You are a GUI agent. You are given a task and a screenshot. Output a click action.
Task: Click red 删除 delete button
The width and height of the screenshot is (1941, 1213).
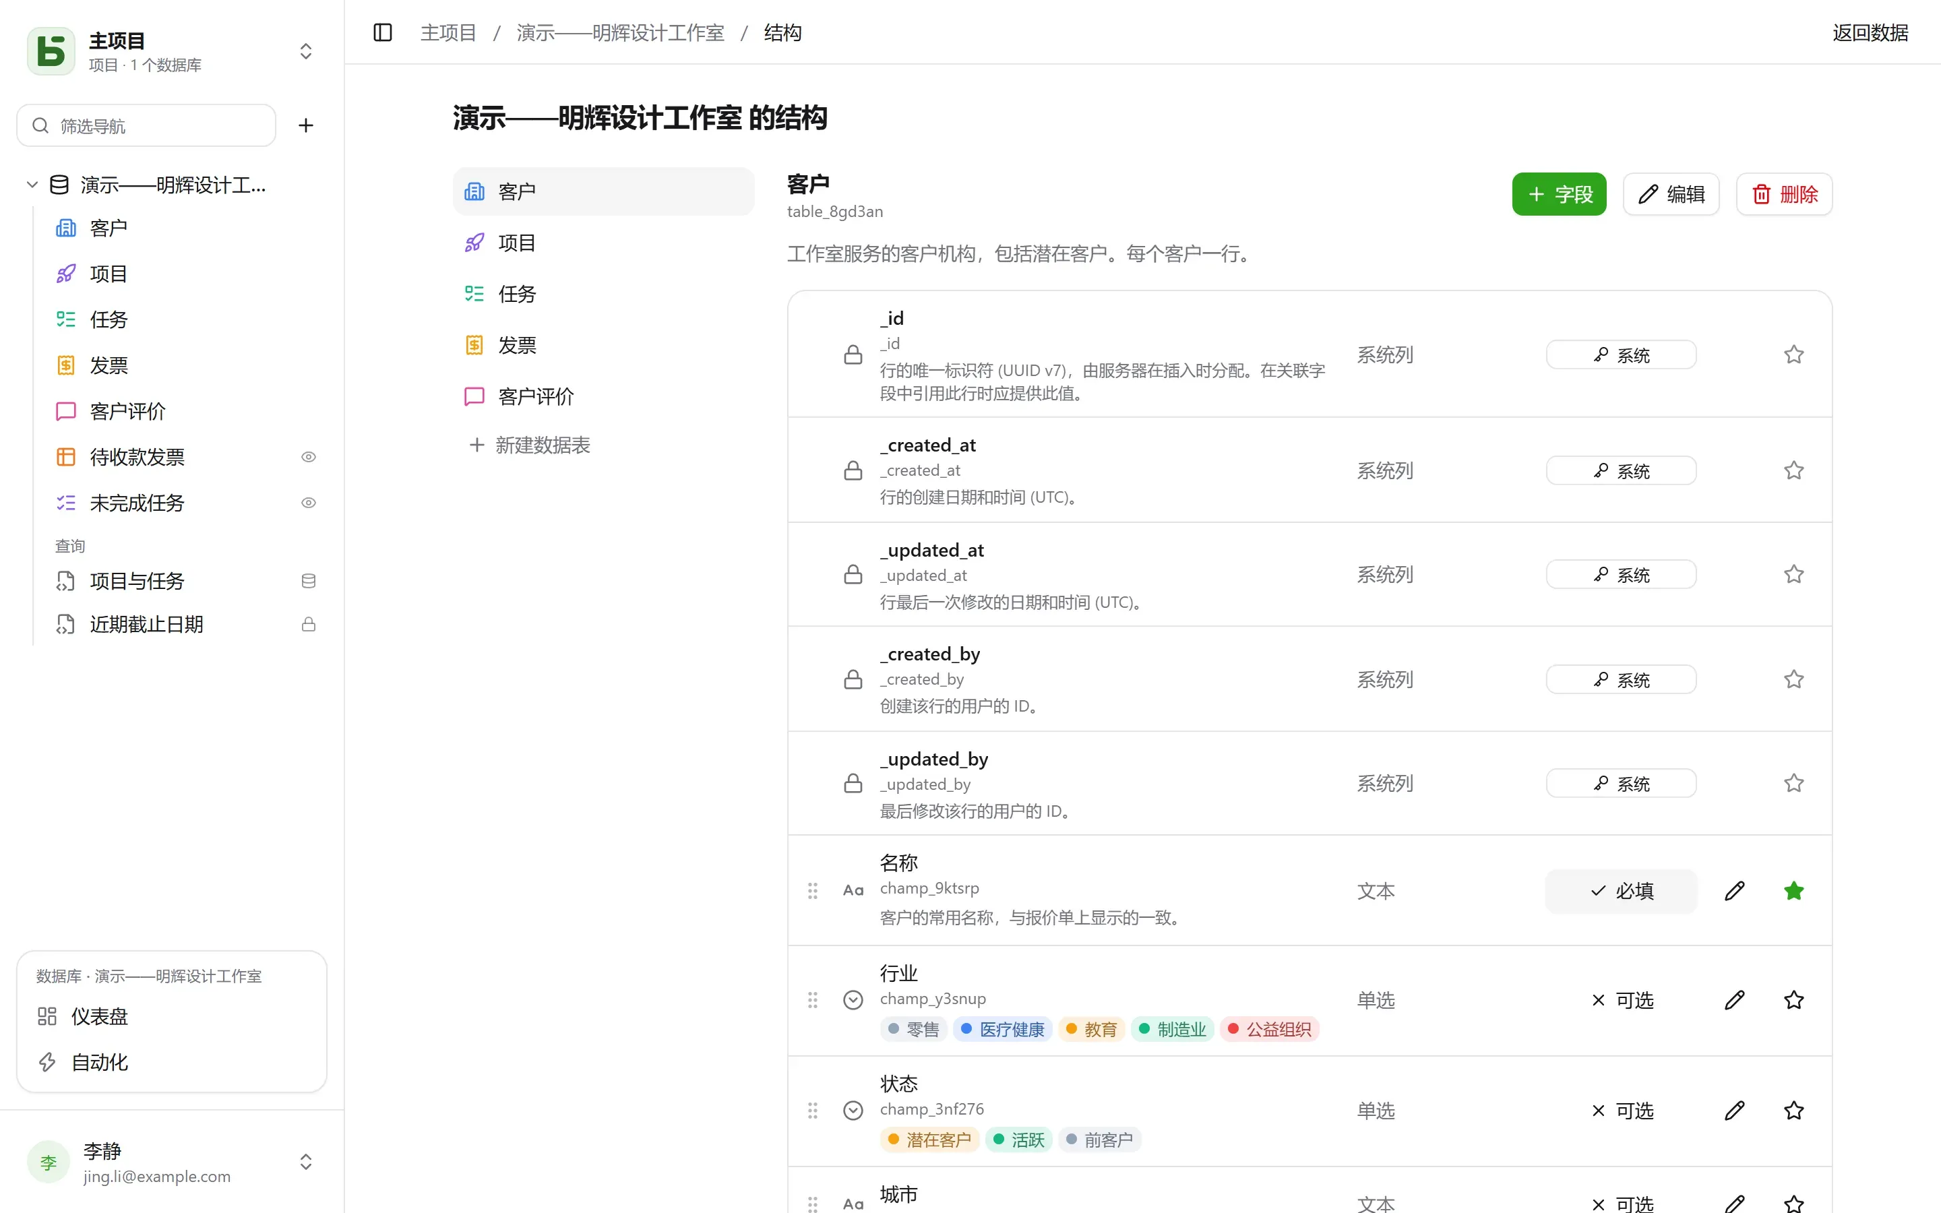click(x=1785, y=194)
